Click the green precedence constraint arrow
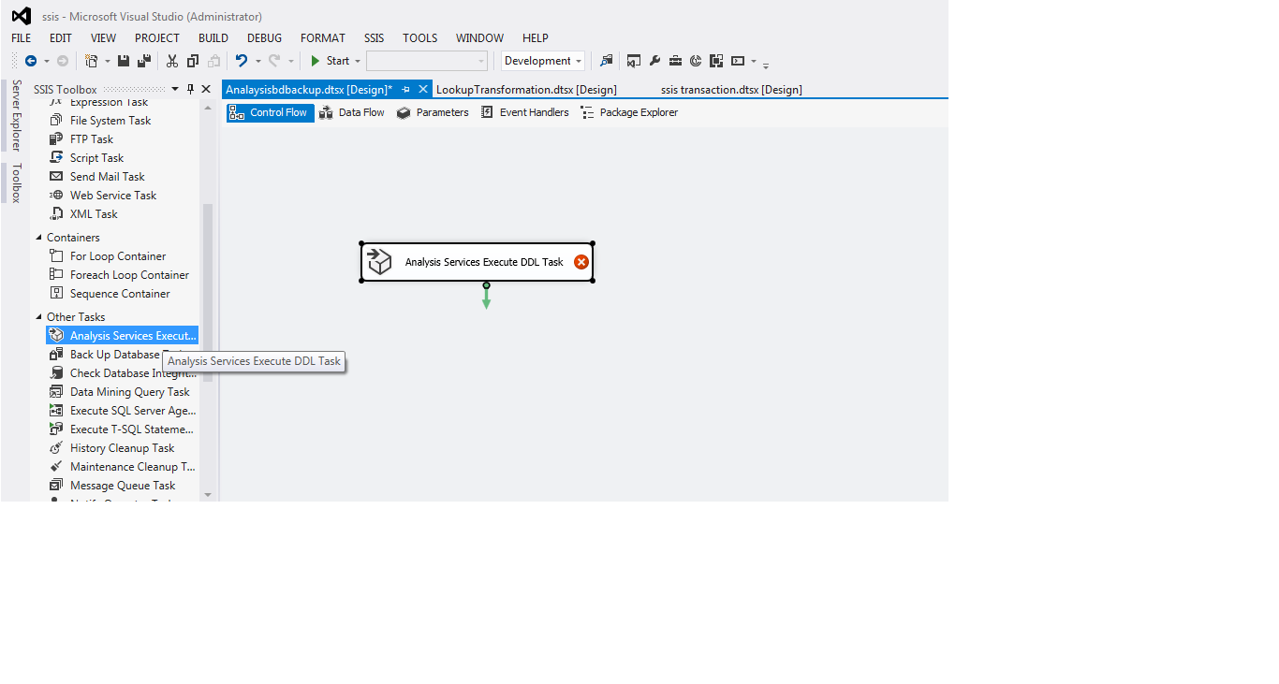This screenshot has height=684, width=1279. click(486, 297)
